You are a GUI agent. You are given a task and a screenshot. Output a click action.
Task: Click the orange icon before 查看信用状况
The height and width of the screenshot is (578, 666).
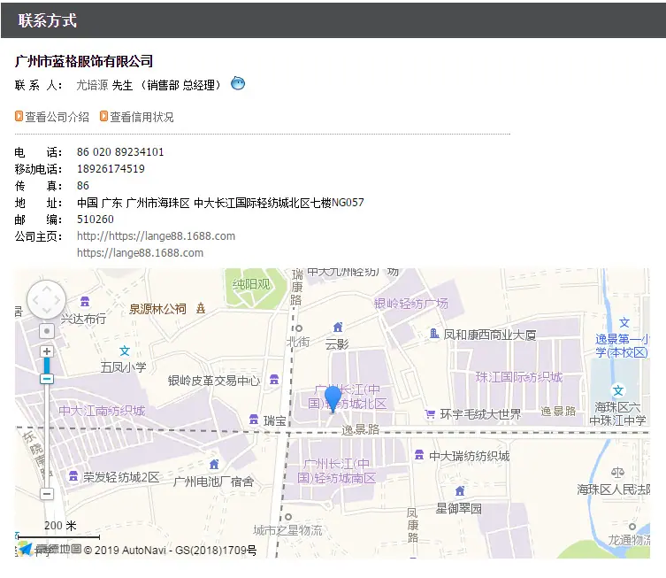(103, 116)
